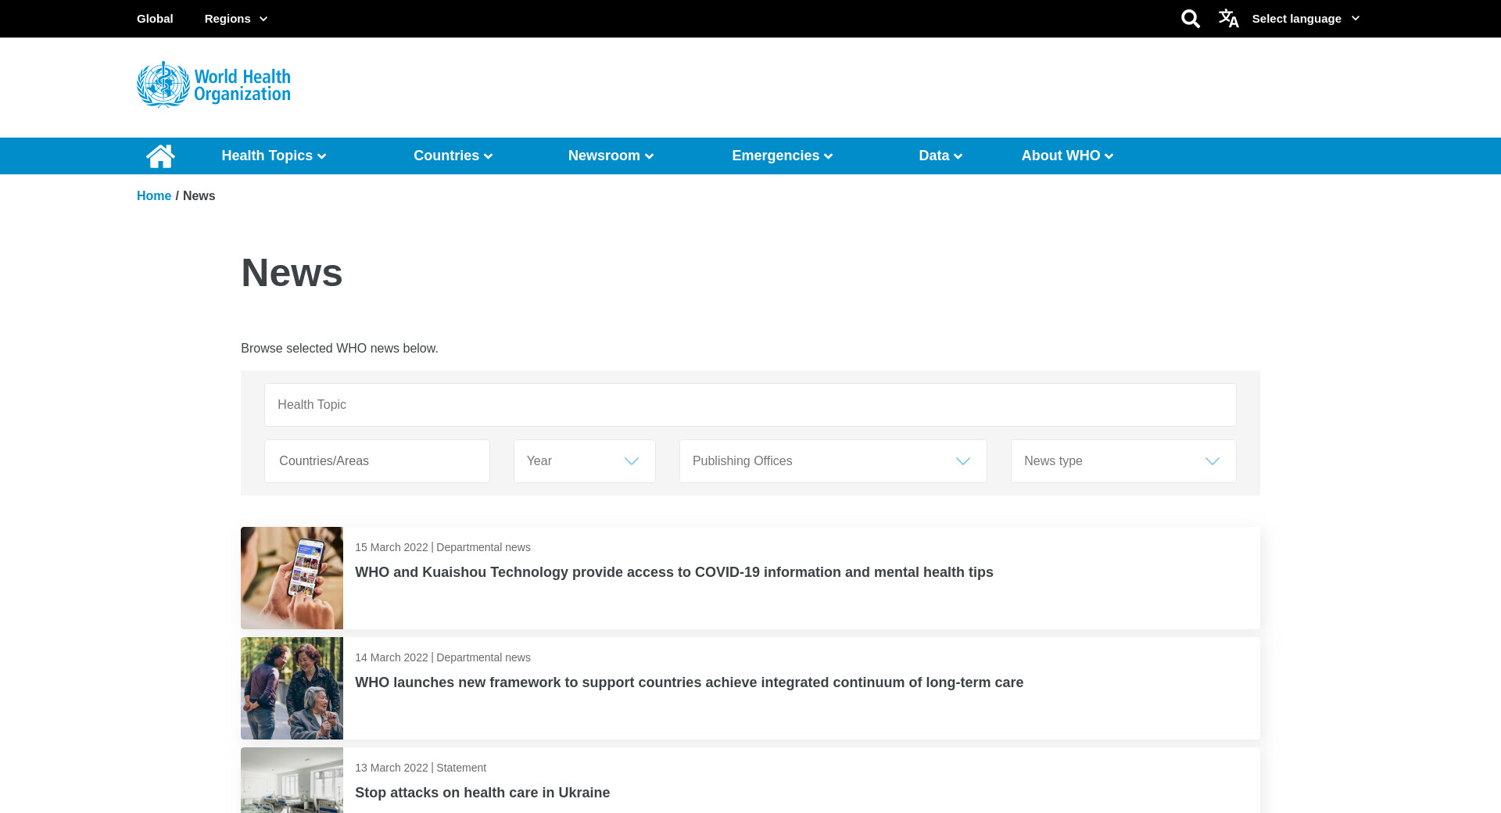Expand the Year dropdown filter
1501x813 pixels.
pyautogui.click(x=584, y=461)
